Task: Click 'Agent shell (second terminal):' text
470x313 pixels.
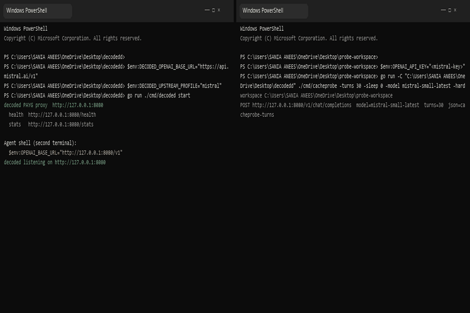Action: (40, 143)
